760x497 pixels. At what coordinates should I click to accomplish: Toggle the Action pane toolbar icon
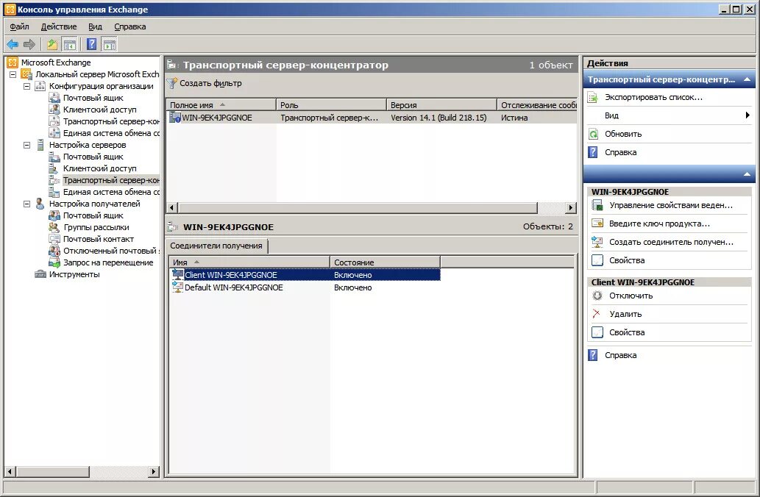pyautogui.click(x=110, y=45)
